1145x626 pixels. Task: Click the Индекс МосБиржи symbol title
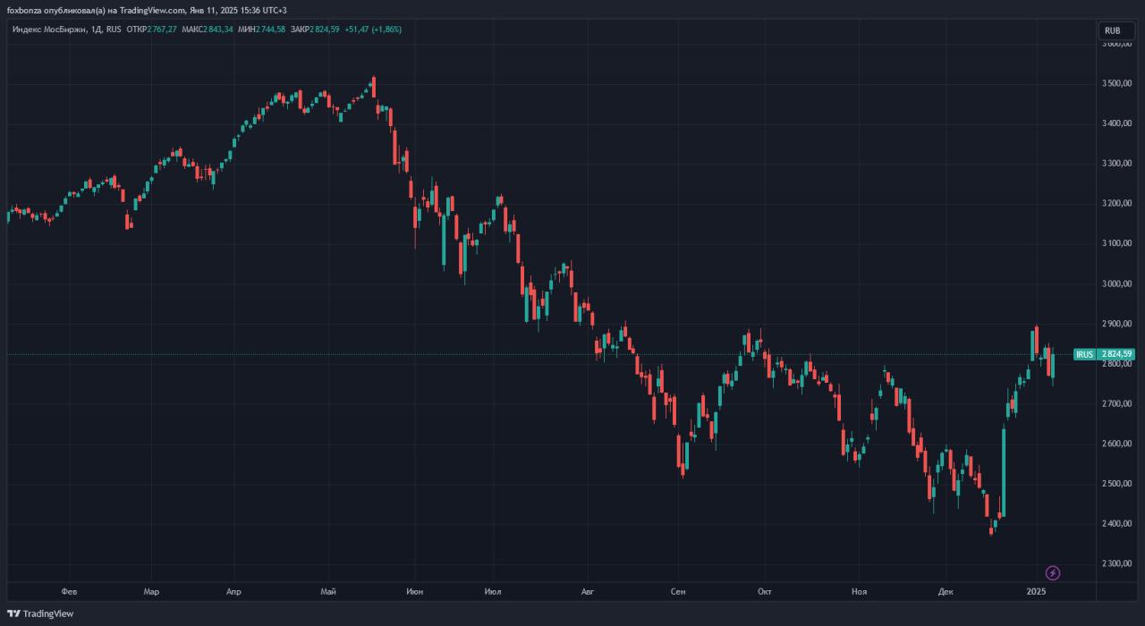point(48,30)
